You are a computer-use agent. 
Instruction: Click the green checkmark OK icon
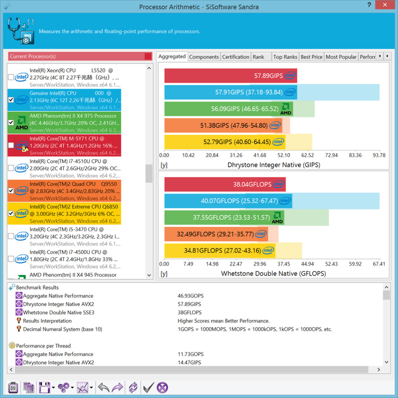pos(149,387)
